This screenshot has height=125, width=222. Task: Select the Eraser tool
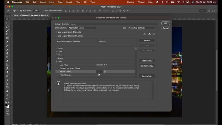point(7,61)
